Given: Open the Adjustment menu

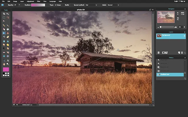Looking at the screenshot, I should coord(30,1).
